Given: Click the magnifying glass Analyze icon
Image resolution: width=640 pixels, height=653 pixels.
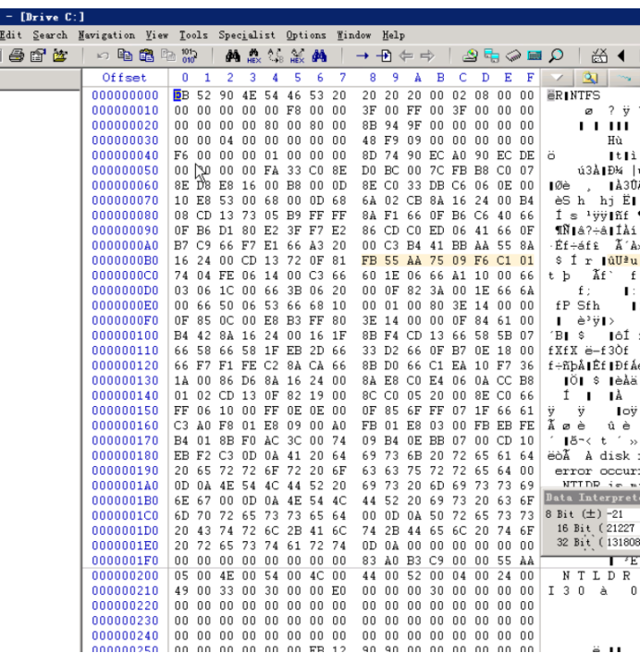Looking at the screenshot, I should click(x=557, y=55).
